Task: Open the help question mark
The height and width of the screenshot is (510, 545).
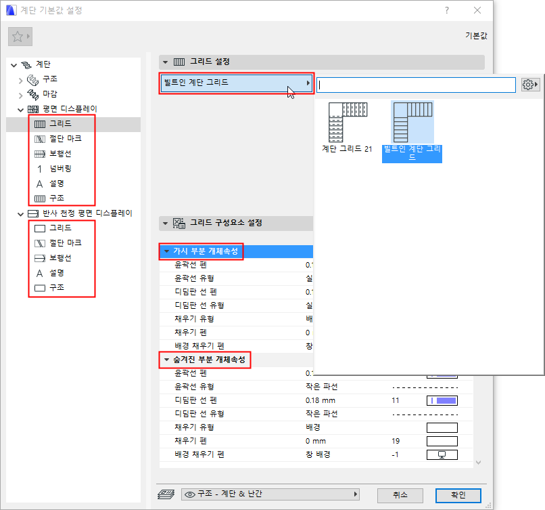Action: (x=447, y=10)
